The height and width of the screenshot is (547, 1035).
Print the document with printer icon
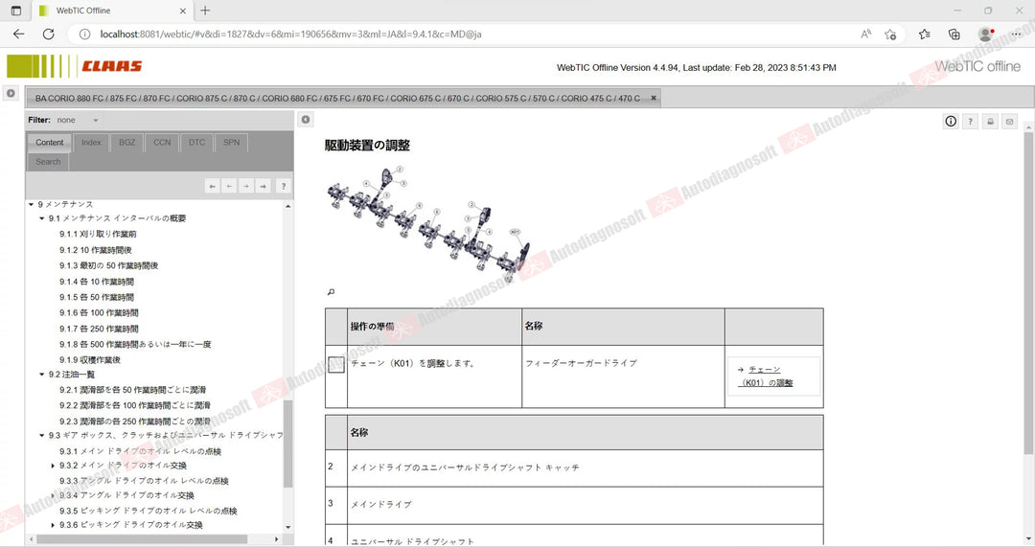pyautogui.click(x=989, y=122)
